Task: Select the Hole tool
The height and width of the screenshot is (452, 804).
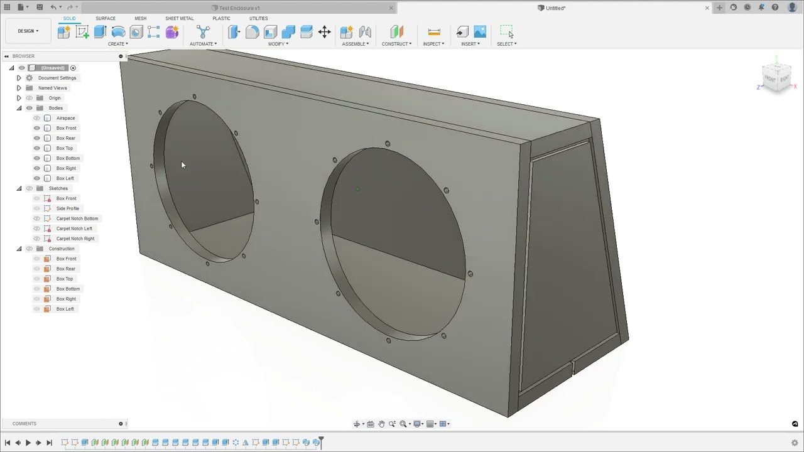Action: (136, 32)
